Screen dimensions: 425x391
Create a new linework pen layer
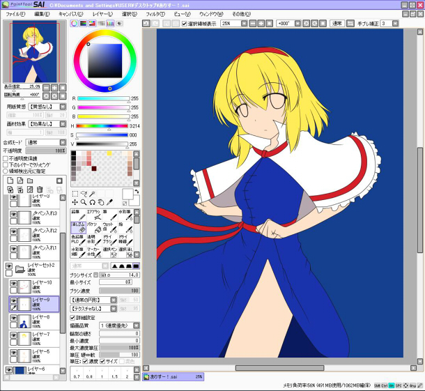point(20,181)
